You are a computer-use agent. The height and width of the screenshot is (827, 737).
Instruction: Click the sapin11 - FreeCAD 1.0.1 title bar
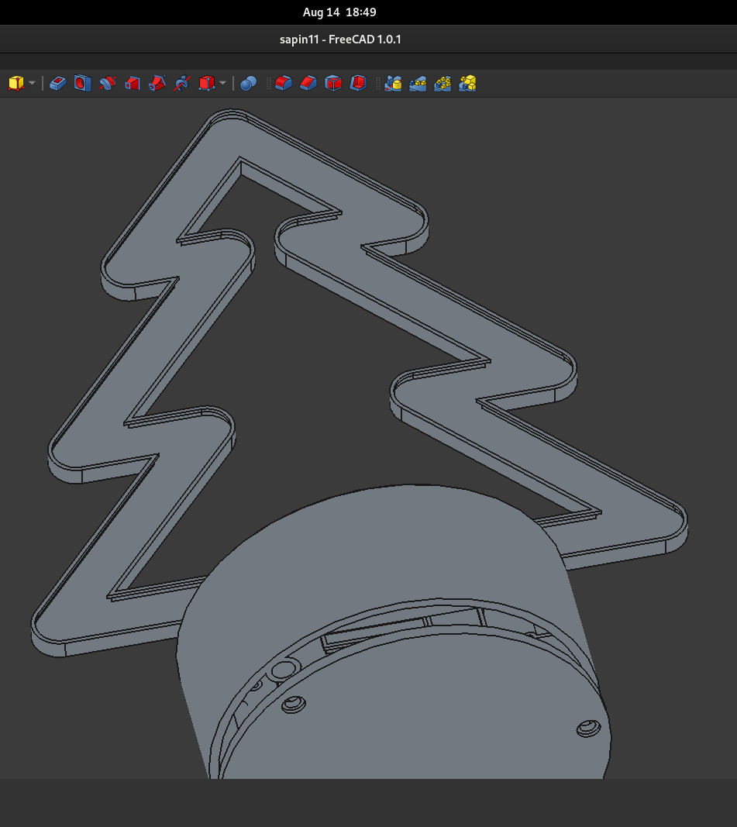coord(340,40)
